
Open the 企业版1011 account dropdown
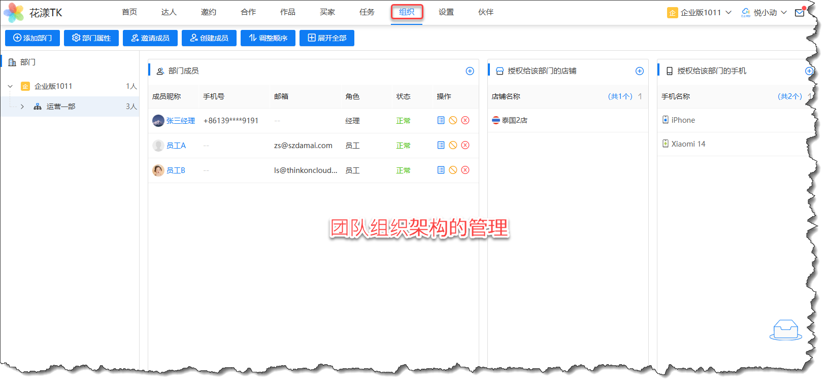click(700, 13)
